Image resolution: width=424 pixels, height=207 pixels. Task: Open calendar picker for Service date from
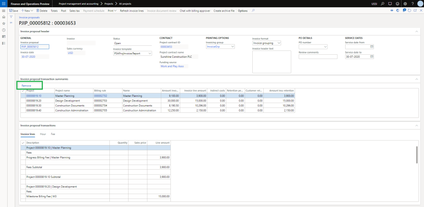(x=372, y=47)
